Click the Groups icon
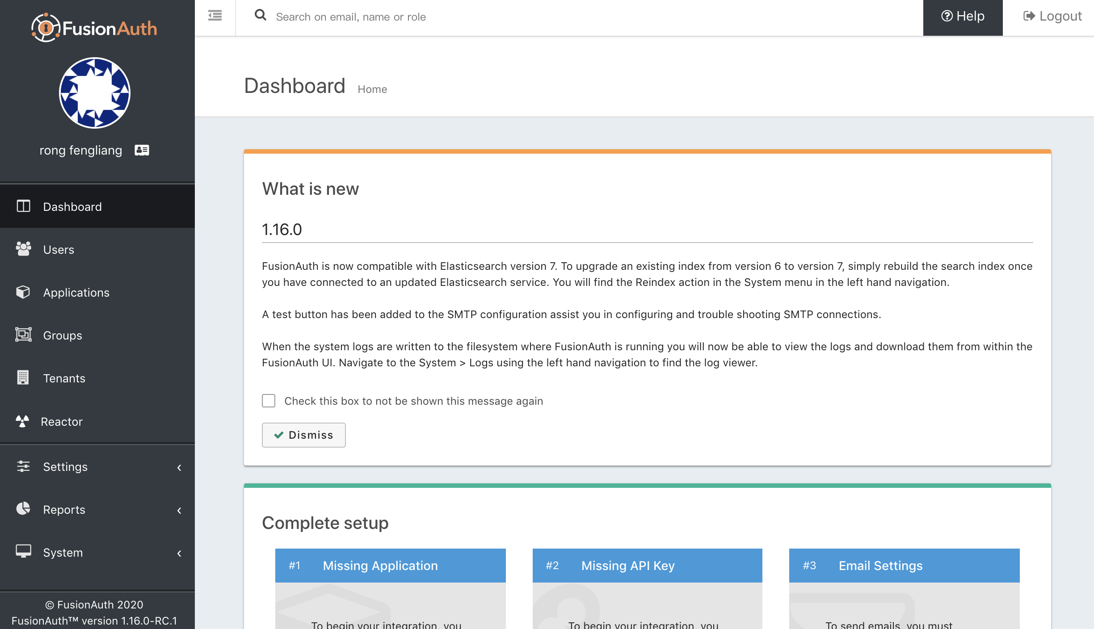 coord(23,335)
